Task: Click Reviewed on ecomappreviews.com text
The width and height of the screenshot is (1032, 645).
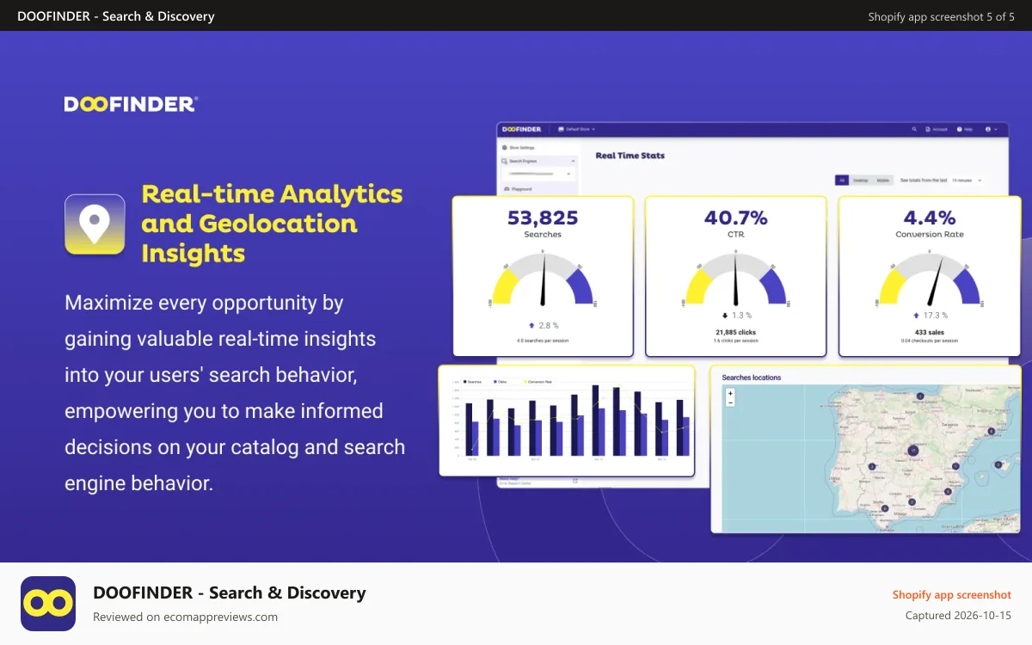Action: point(185,617)
